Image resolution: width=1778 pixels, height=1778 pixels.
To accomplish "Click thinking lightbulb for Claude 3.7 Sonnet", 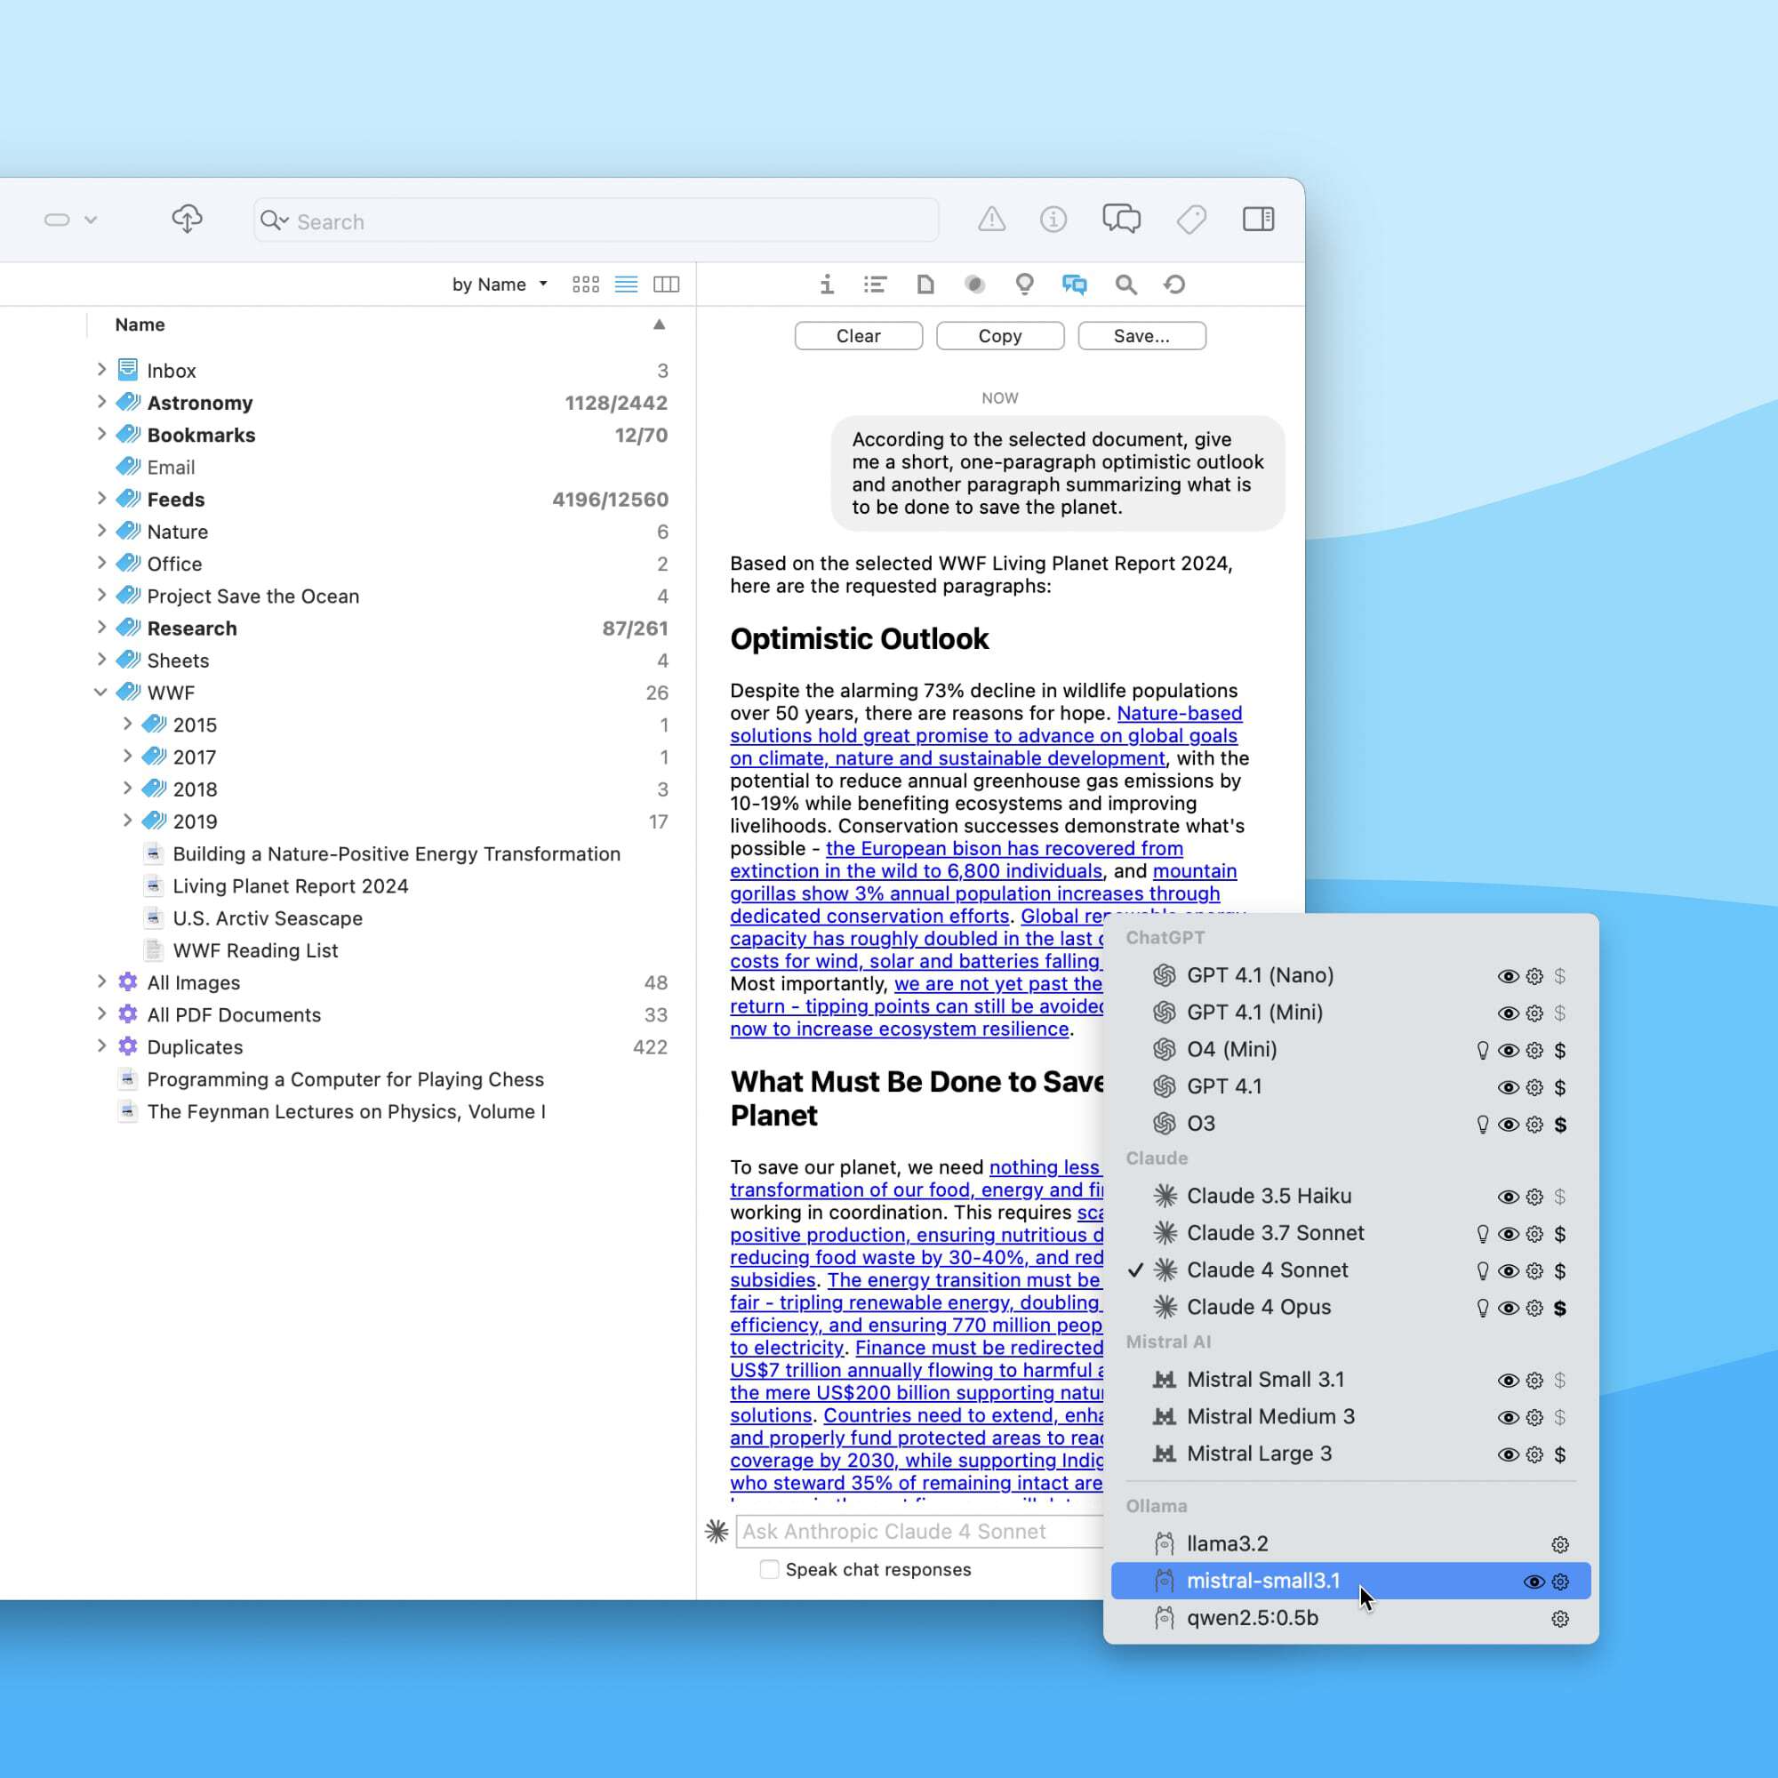I will tap(1483, 1234).
